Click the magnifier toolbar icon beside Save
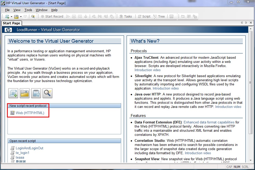Screen dimensions: 255x170 (33, 17)
